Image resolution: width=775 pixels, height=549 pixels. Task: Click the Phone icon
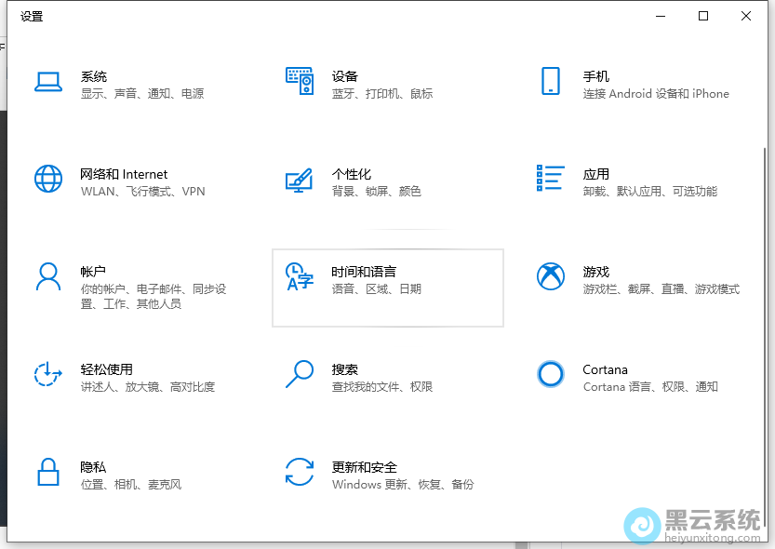(550, 81)
